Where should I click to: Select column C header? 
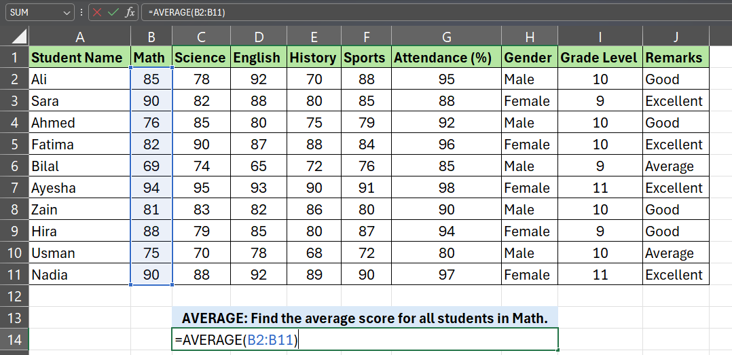201,37
